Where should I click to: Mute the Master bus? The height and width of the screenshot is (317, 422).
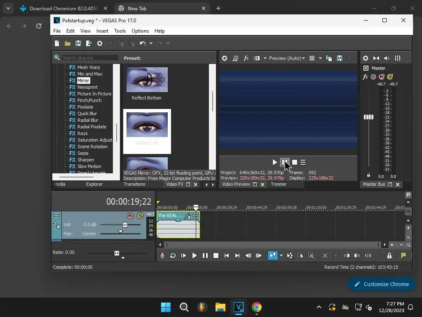coord(382,77)
